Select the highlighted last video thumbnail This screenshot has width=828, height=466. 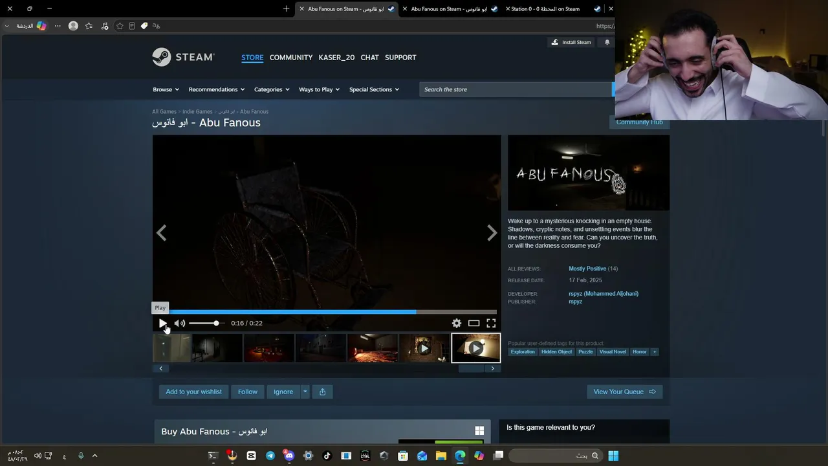pos(476,348)
